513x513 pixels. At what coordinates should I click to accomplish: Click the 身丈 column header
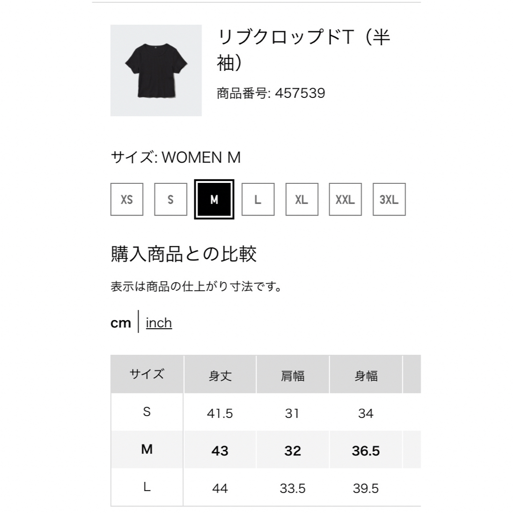pyautogui.click(x=220, y=375)
